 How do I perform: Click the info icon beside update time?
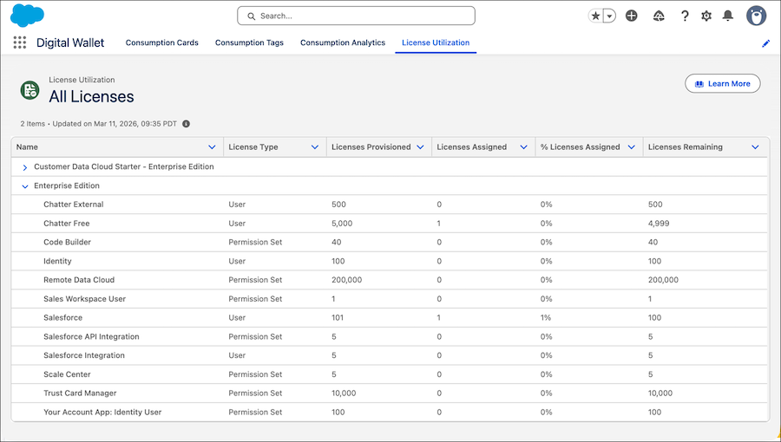186,124
